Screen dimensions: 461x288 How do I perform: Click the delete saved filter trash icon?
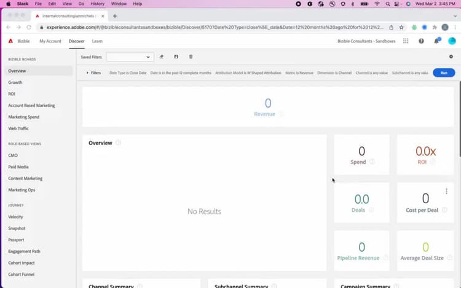[191, 57]
